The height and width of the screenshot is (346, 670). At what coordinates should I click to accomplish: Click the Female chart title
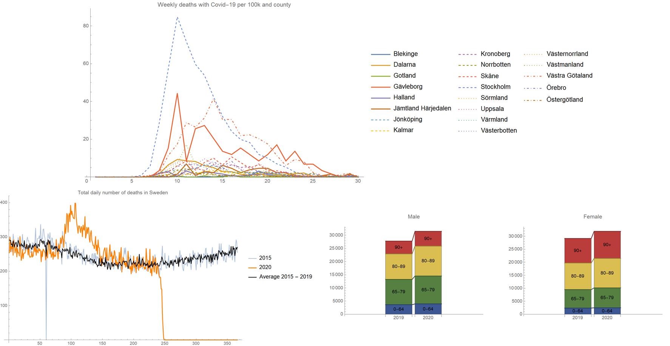coord(593,217)
